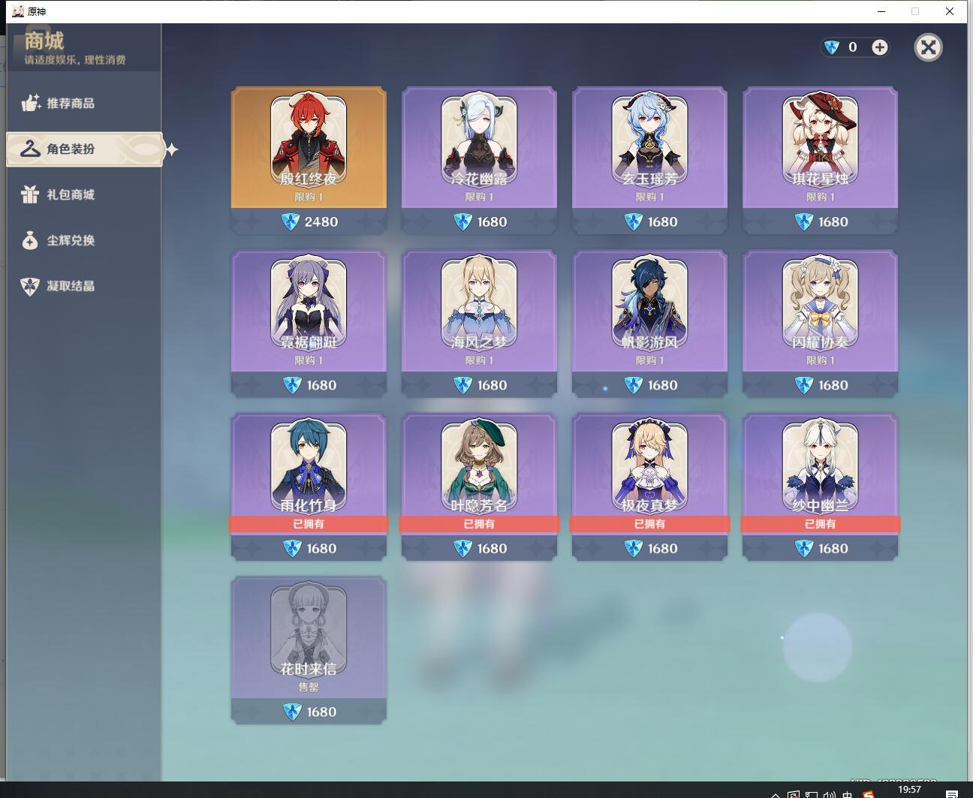Click the crystal currency icon at top
Image resolution: width=973 pixels, height=798 pixels.
832,47
